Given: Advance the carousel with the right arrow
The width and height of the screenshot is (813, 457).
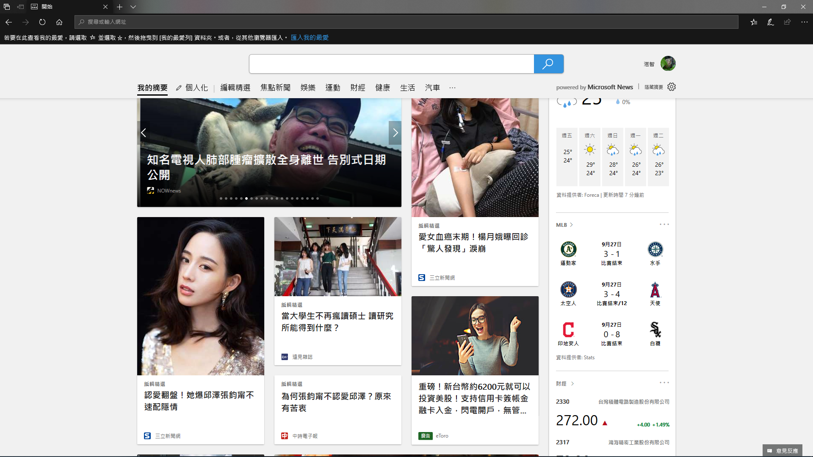Looking at the screenshot, I should tap(395, 133).
